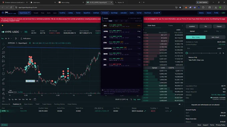The height and width of the screenshot is (127, 227).
Task: Lock all drawing tools padlock icon
Action: click(3, 98)
